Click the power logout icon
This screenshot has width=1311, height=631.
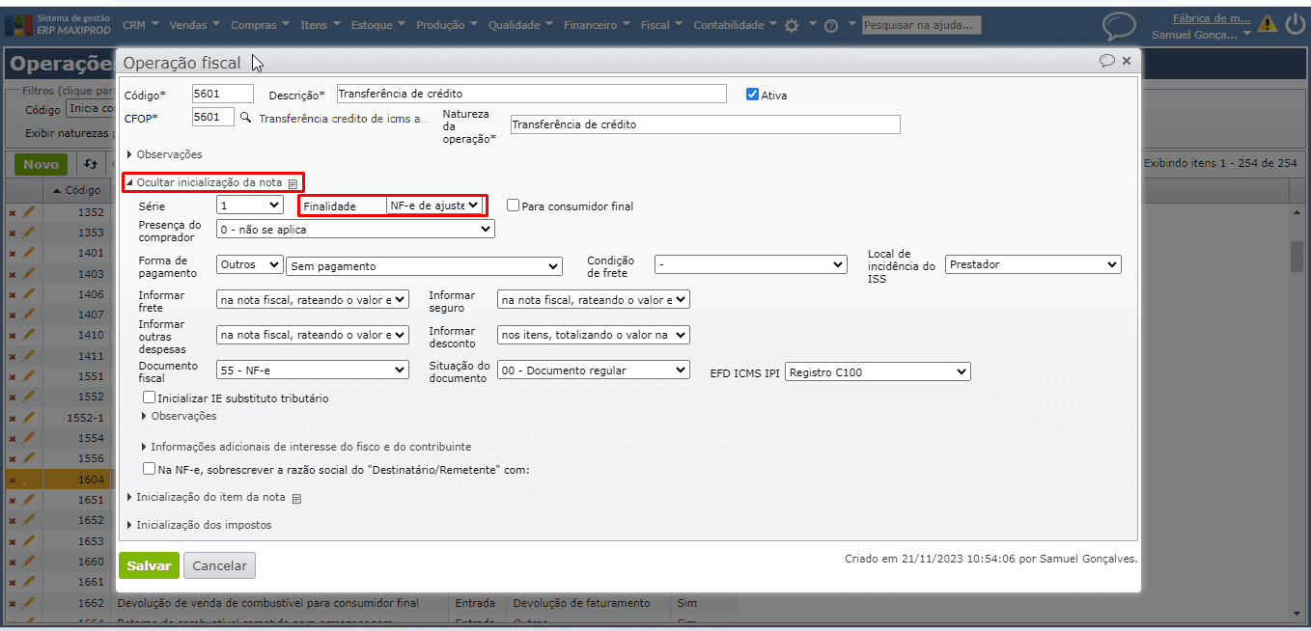coord(1295,24)
